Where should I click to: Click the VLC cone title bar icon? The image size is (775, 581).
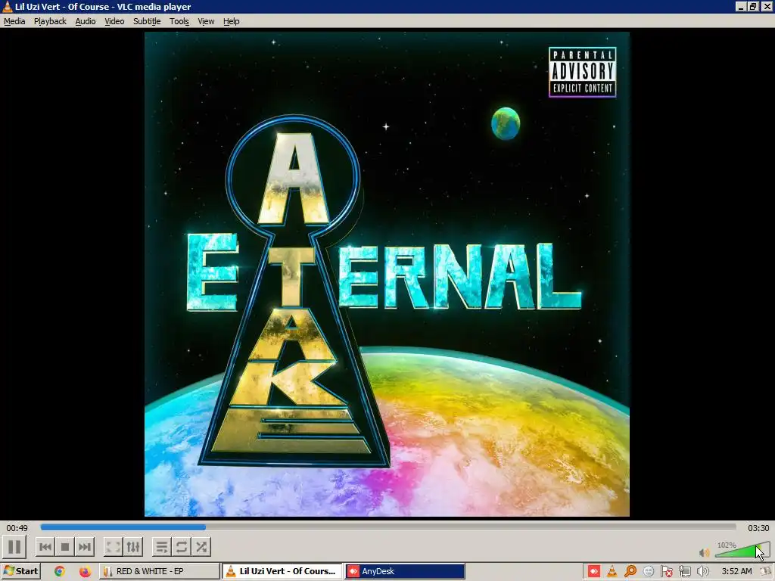(x=7, y=6)
